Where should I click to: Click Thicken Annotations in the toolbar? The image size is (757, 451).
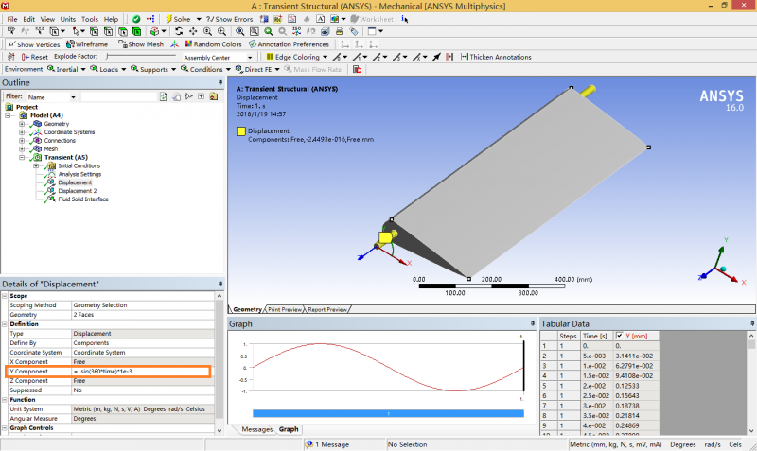(x=494, y=57)
